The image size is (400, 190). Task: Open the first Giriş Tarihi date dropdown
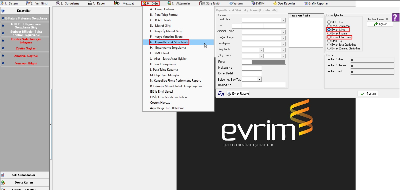tap(261, 50)
